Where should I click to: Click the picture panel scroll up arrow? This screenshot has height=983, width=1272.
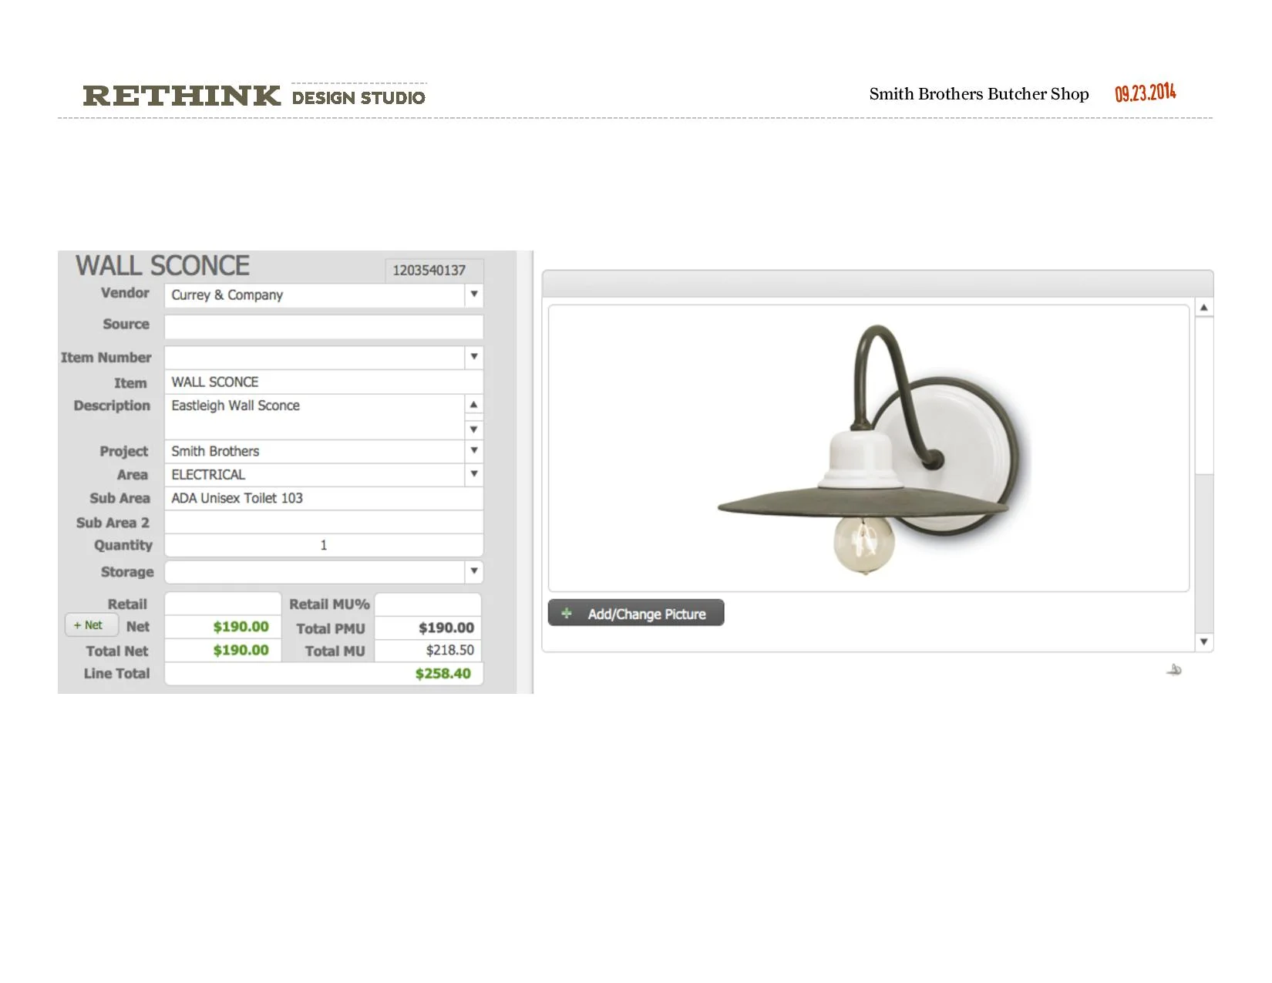point(1203,308)
